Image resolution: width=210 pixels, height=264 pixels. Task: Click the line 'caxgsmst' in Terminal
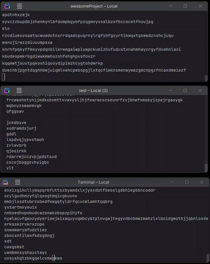[x=14, y=247]
